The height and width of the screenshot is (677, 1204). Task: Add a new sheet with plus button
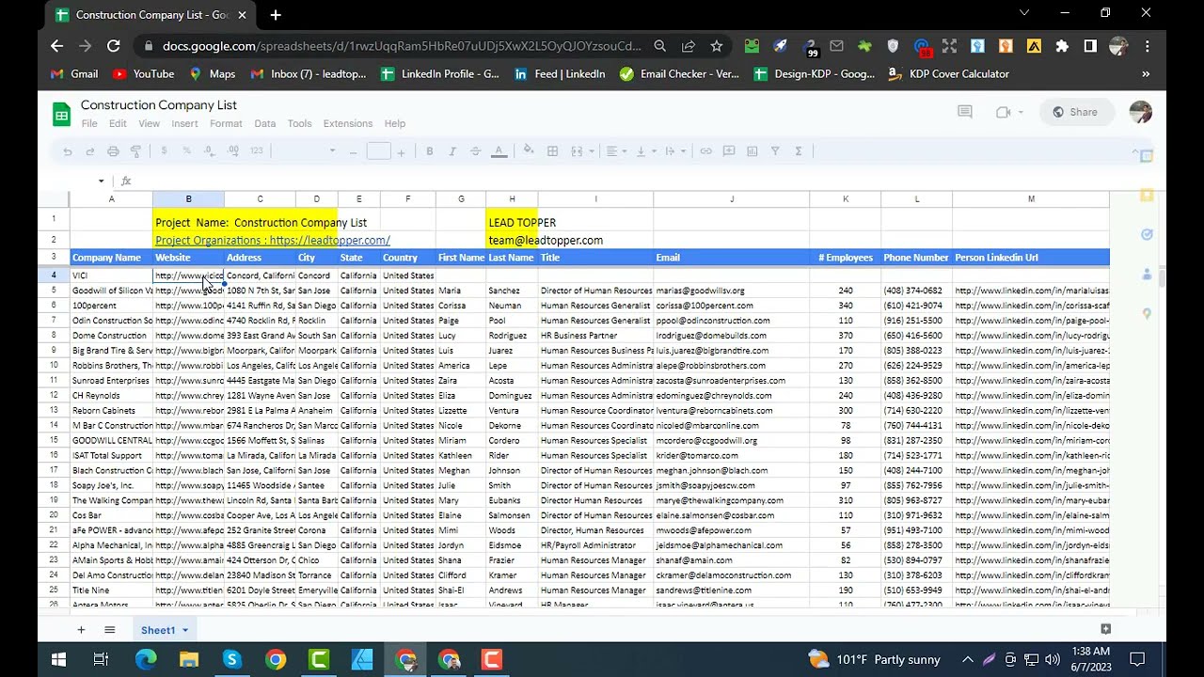tap(81, 630)
